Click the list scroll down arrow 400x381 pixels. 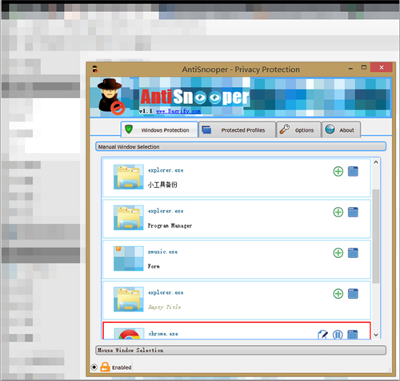click(376, 335)
